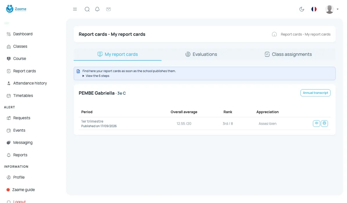Open Events in sidebar
The width and height of the screenshot is (347, 203).
16,131
